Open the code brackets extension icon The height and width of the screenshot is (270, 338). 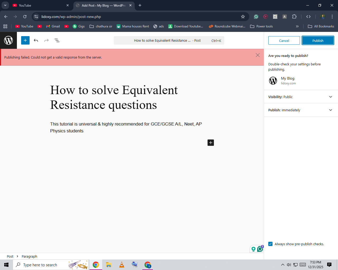(308, 17)
